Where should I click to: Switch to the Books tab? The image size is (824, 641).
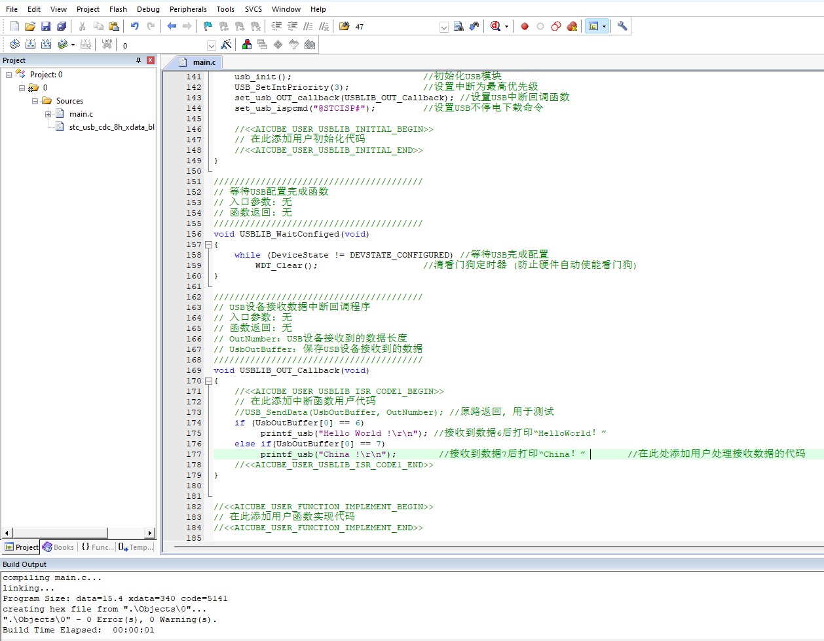click(58, 547)
